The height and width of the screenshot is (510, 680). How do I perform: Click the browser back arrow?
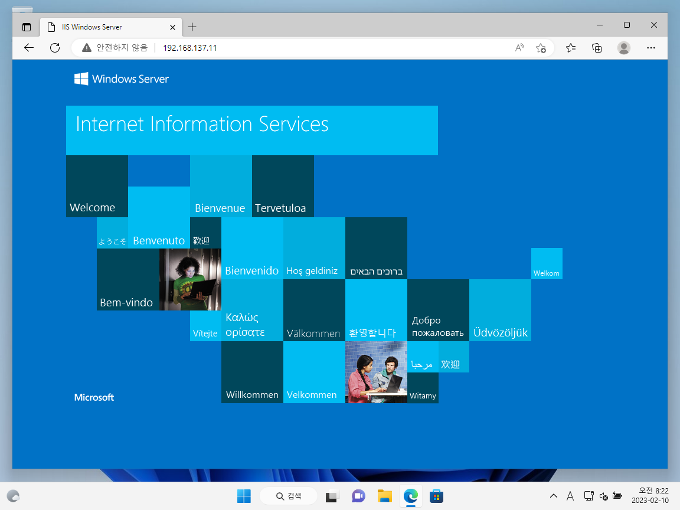pyautogui.click(x=28, y=48)
